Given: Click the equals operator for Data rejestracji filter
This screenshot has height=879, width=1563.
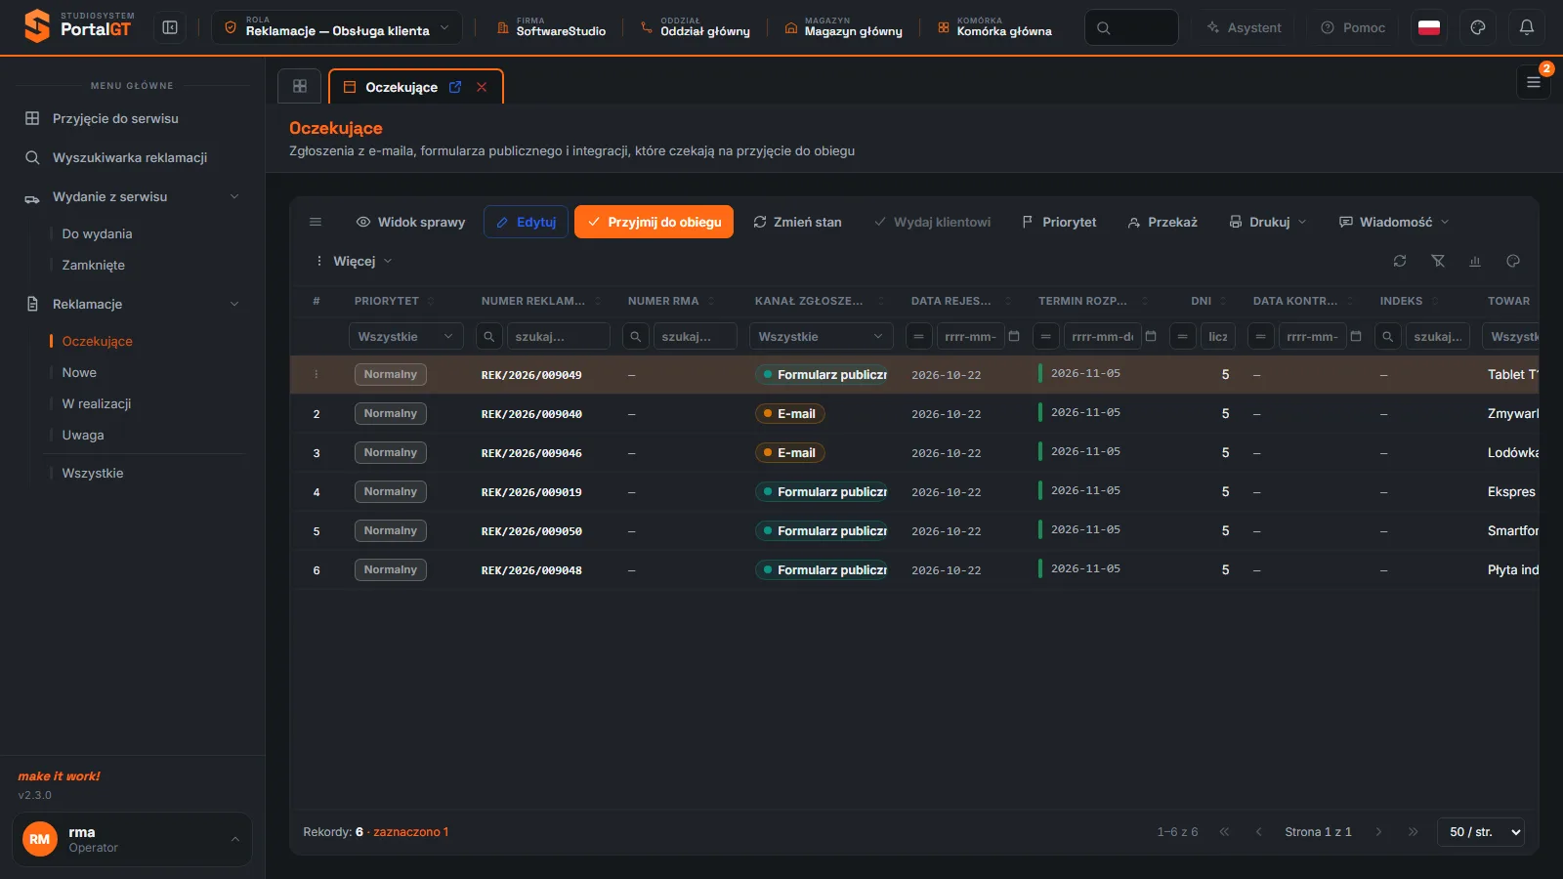Looking at the screenshot, I should click(918, 336).
